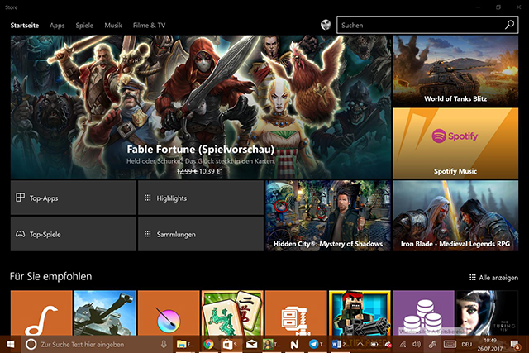Launch Chrome from the taskbar
Screen dimensions: 529x353
coord(209,343)
